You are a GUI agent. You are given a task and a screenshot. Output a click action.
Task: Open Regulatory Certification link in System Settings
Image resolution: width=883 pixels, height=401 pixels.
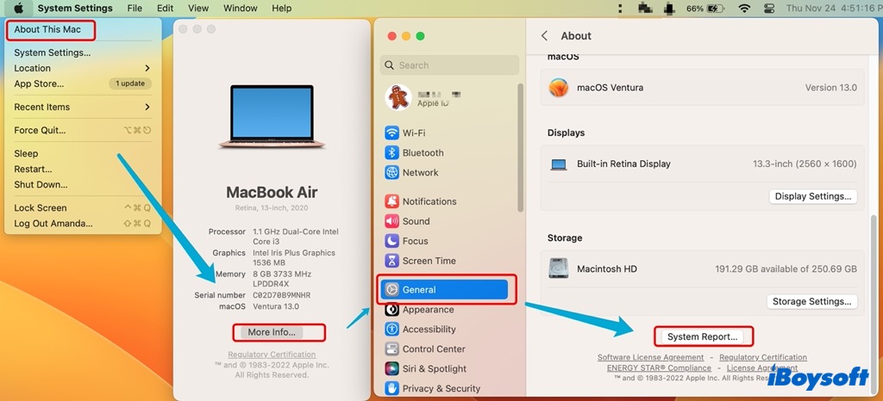tap(763, 357)
